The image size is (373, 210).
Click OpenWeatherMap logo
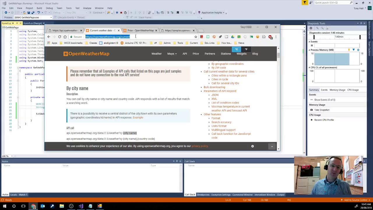click(86, 54)
